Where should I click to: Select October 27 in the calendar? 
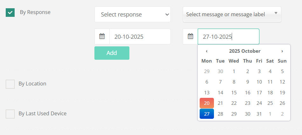point(207,114)
